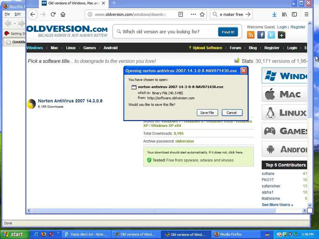Viewport: 319px width, 239px height.
Task: Open the Edit menu in background Mozilla window
Action: click(17, 14)
